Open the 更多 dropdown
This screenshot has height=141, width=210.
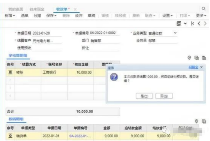pos(201,15)
